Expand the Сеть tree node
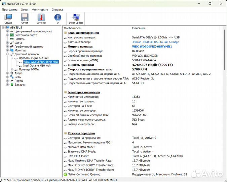 click(x=7, y=77)
